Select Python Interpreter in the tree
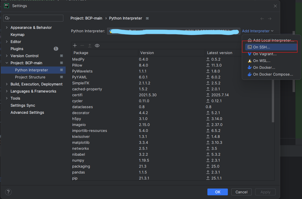Image resolution: width=302 pixels, height=199 pixels. (33, 70)
